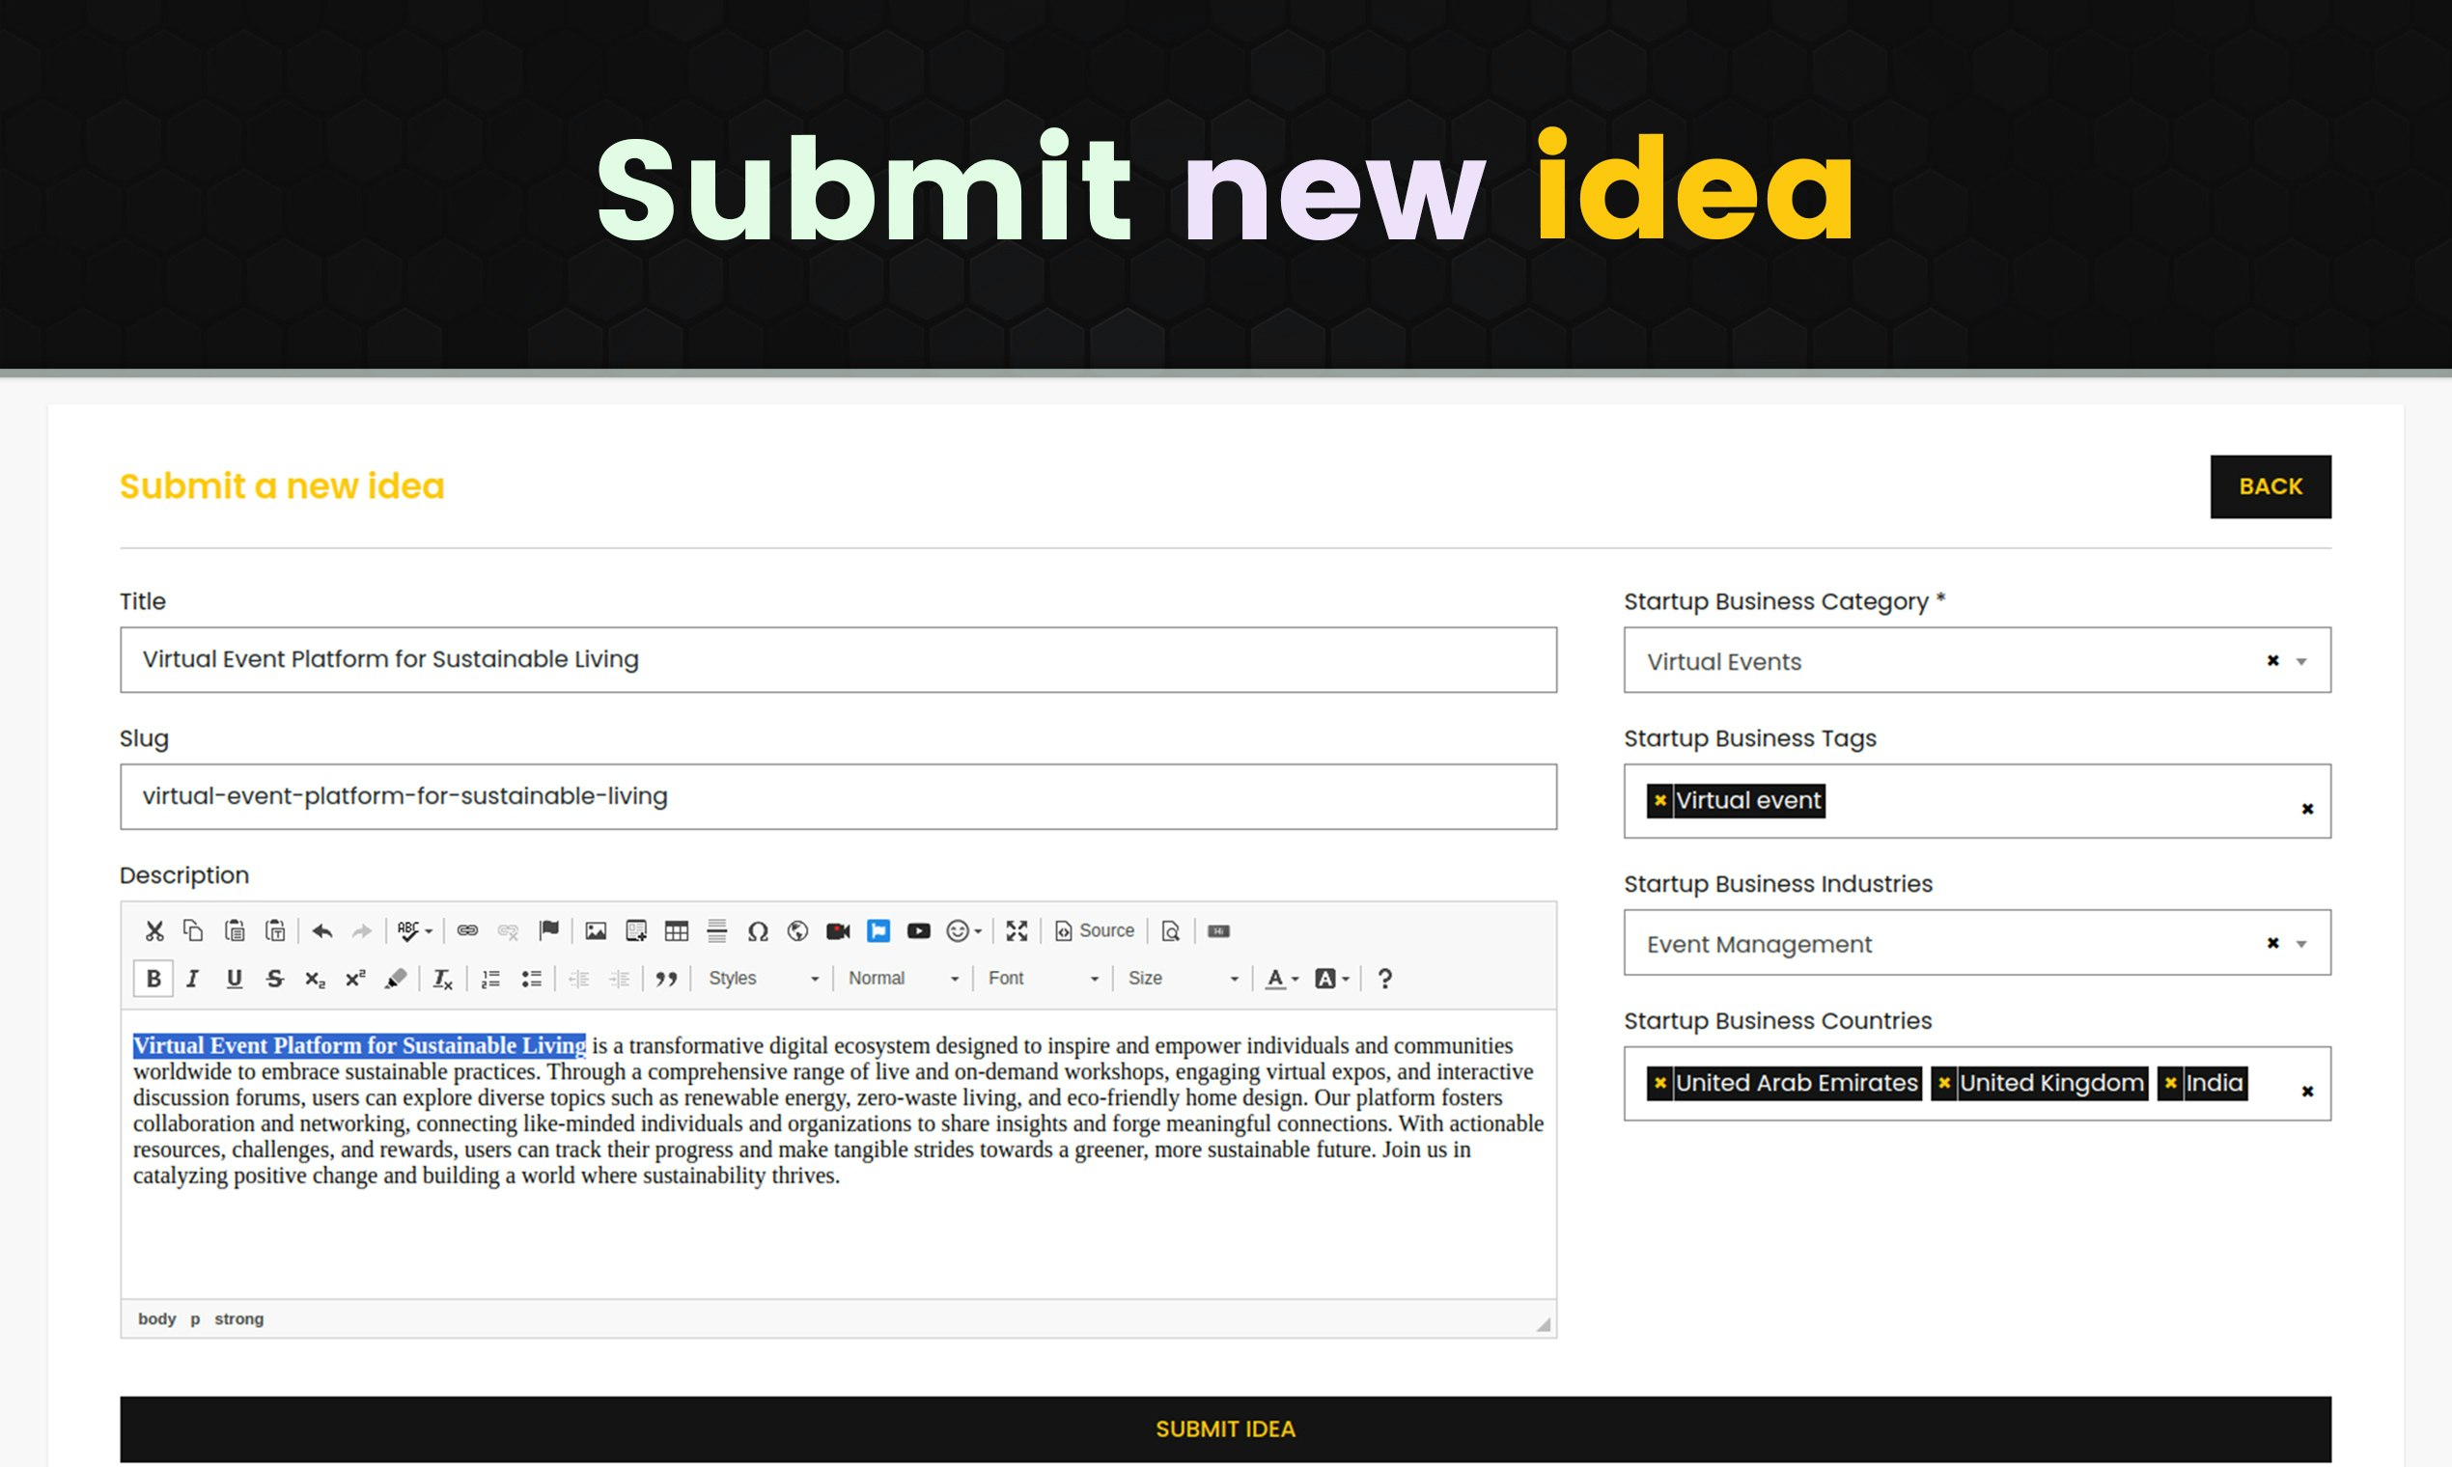Expand Startup Business Category dropdown arrow
The height and width of the screenshot is (1467, 2452).
2300,661
